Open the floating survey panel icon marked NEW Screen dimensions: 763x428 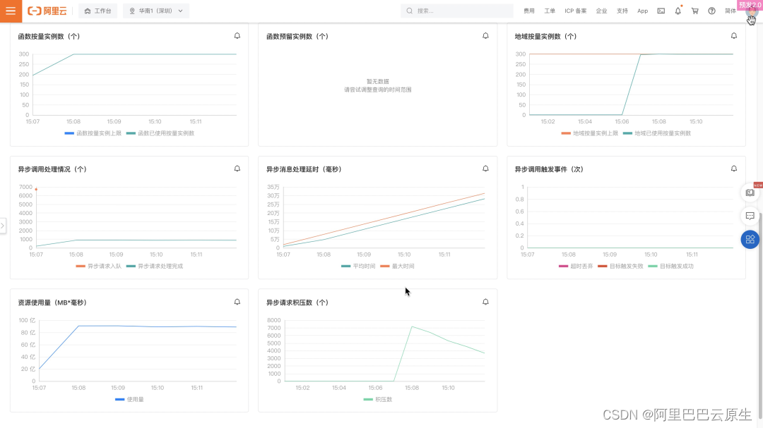(750, 193)
